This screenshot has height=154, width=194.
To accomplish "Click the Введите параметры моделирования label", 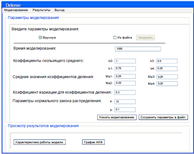I will 45,29.
